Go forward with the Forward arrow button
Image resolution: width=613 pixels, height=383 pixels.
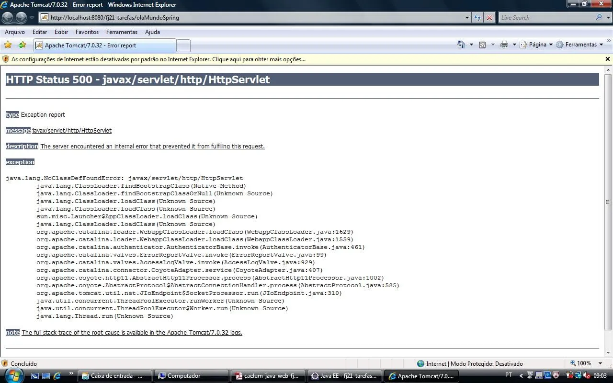click(x=21, y=18)
